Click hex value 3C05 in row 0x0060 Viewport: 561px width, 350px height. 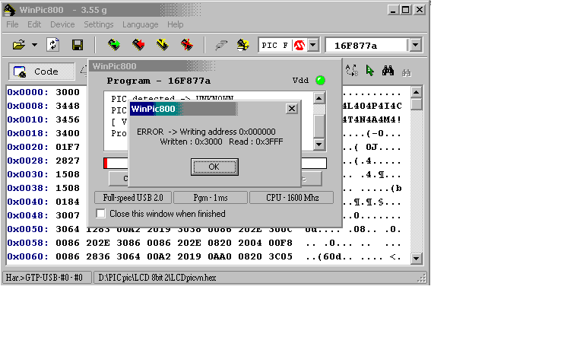[x=280, y=256]
